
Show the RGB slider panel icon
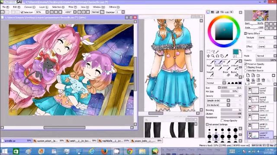pyautogui.click(x=213, y=12)
